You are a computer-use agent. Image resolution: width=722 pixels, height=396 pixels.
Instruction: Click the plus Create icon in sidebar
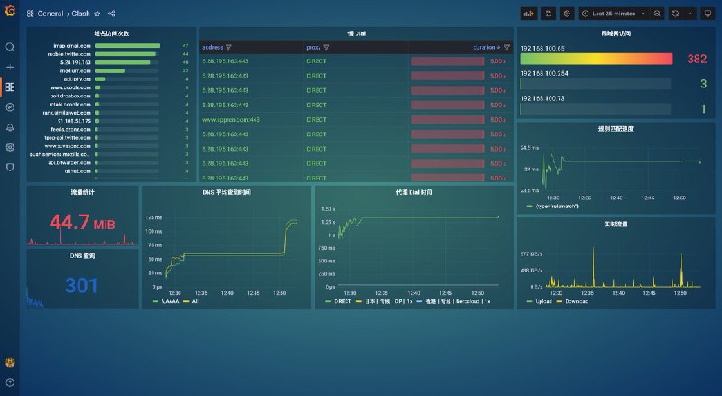pyautogui.click(x=10, y=68)
